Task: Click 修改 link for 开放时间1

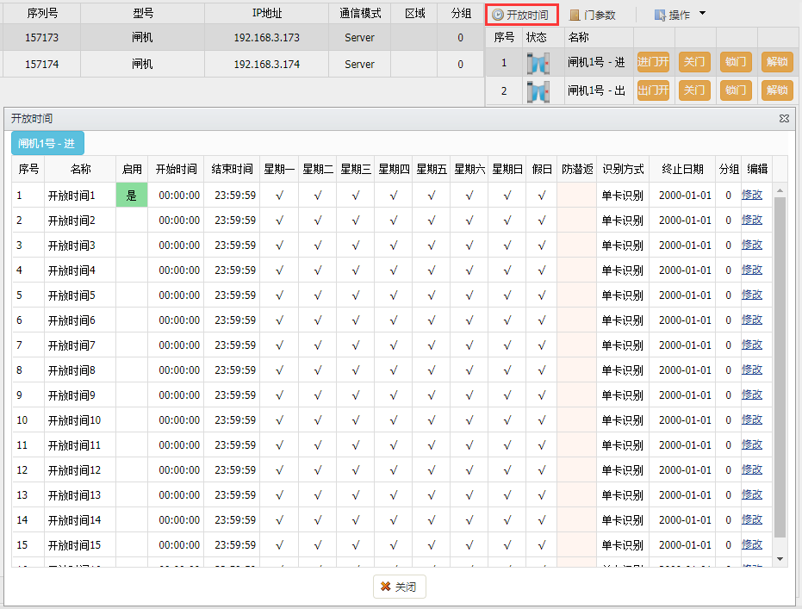Action: click(x=752, y=195)
